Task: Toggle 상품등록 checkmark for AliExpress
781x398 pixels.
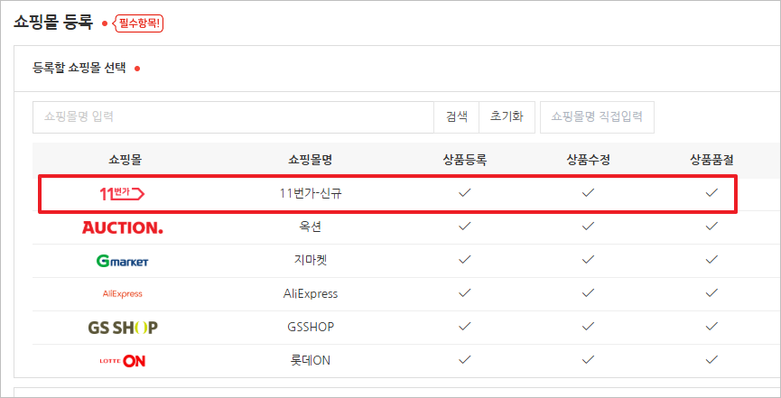Action: click(x=465, y=293)
